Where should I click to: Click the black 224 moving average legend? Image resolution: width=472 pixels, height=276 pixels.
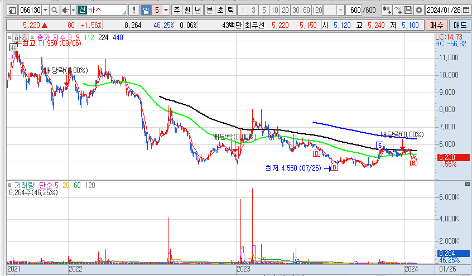coord(103,37)
